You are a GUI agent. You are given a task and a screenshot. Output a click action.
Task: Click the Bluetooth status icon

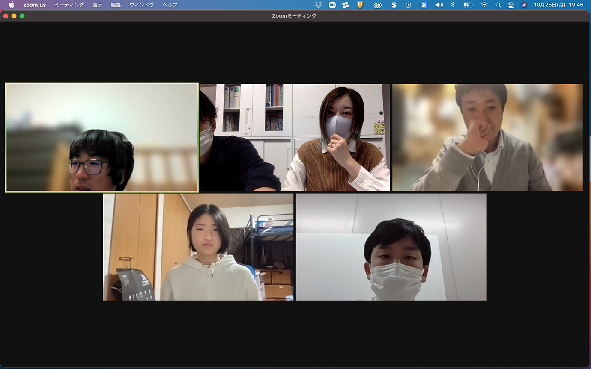coord(453,5)
